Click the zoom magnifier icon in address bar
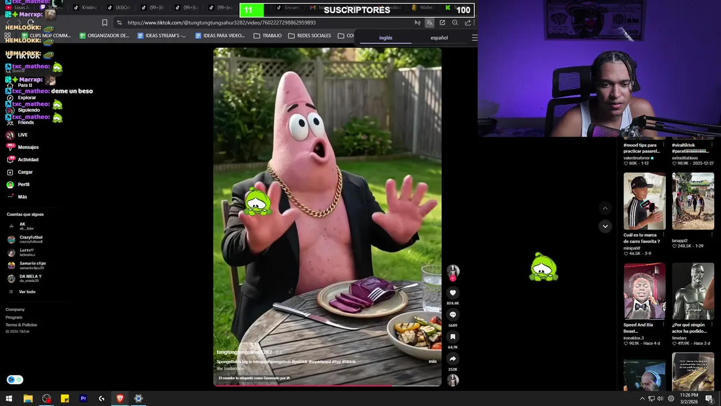This screenshot has height=406, width=721. point(455,23)
